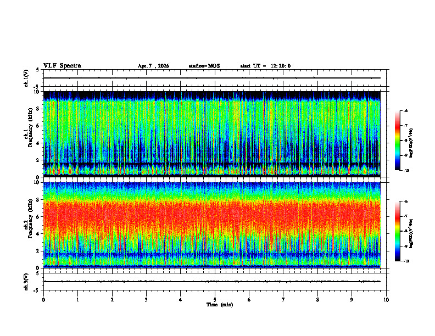Click inside the ch.1 spectrogram panel
The width and height of the screenshot is (435, 336).
click(212, 134)
